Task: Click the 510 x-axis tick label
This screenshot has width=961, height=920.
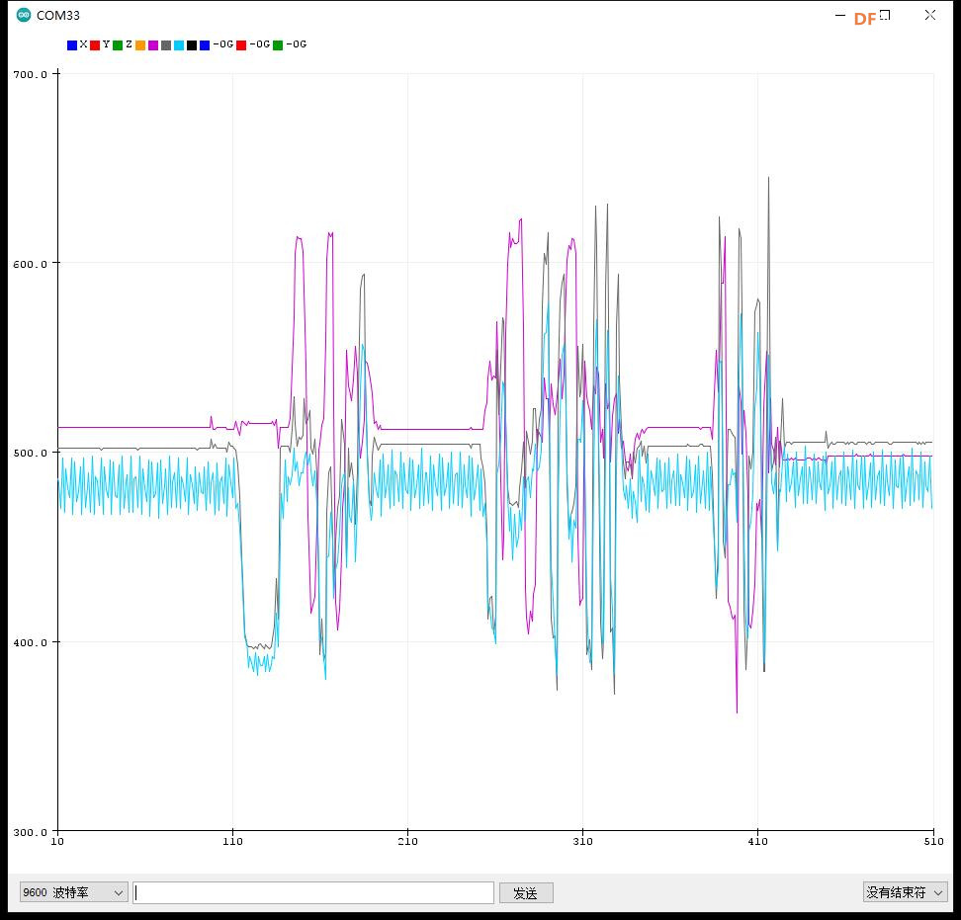Action: tap(934, 842)
